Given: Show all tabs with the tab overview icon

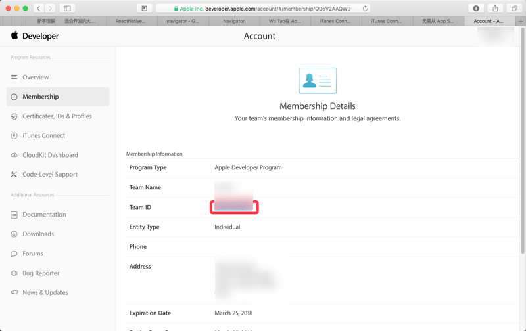Looking at the screenshot, I should coord(514,9).
